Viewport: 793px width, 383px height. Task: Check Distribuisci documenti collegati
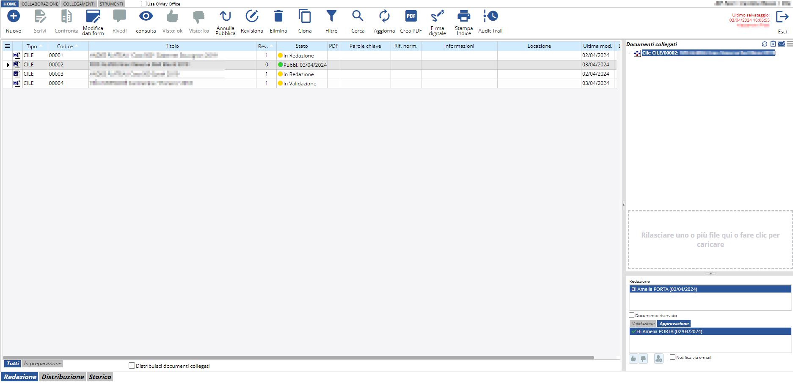[x=132, y=366]
